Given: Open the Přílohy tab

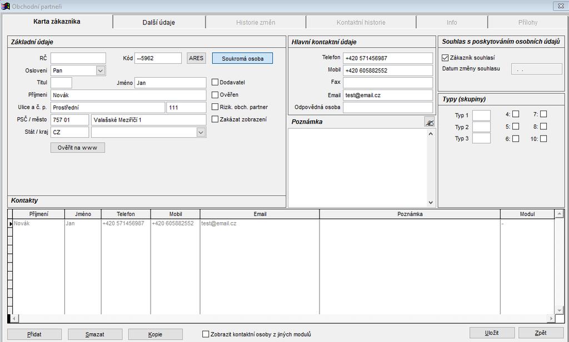Looking at the screenshot, I should (528, 22).
